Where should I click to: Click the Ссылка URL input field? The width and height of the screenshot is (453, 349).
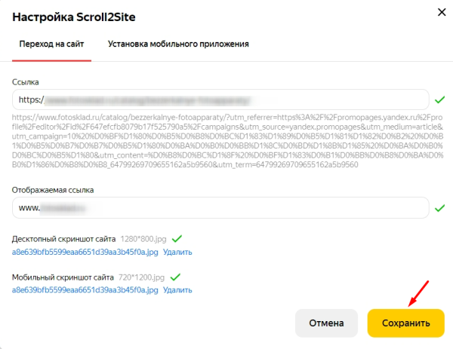[220, 99]
